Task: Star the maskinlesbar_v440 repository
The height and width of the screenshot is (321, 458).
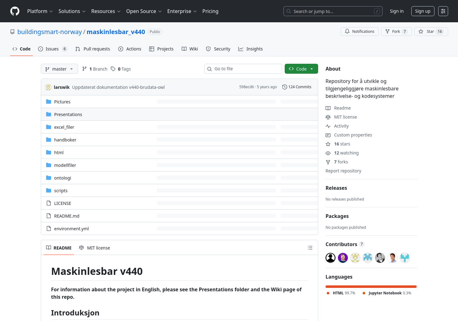Action: (x=431, y=32)
